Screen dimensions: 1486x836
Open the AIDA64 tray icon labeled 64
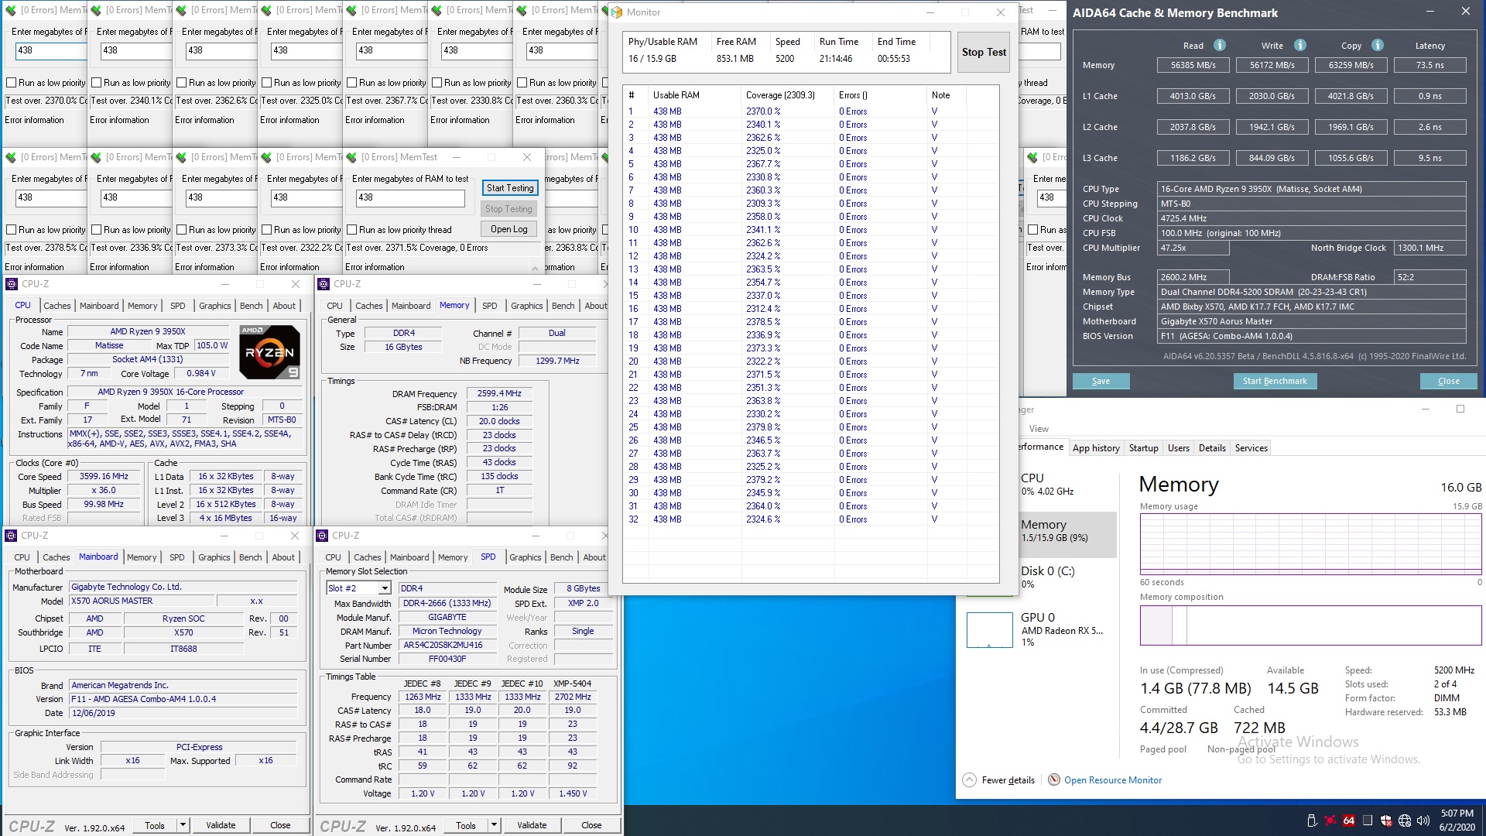(x=1349, y=821)
